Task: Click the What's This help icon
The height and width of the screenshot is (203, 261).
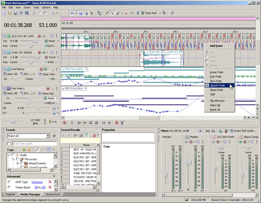Action: pos(172,13)
